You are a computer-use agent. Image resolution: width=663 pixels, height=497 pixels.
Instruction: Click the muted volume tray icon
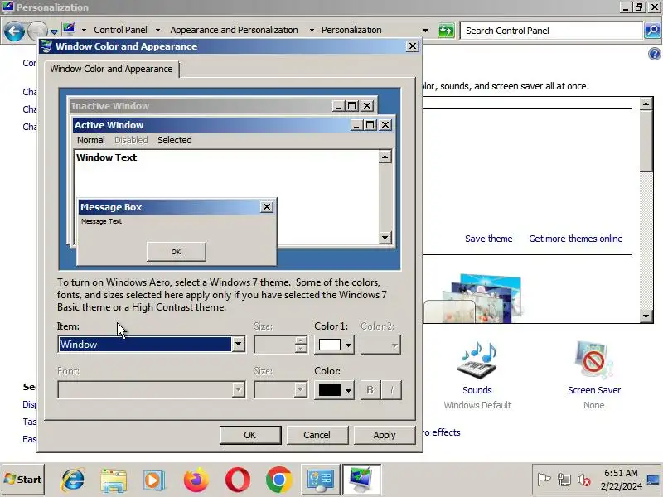584,480
